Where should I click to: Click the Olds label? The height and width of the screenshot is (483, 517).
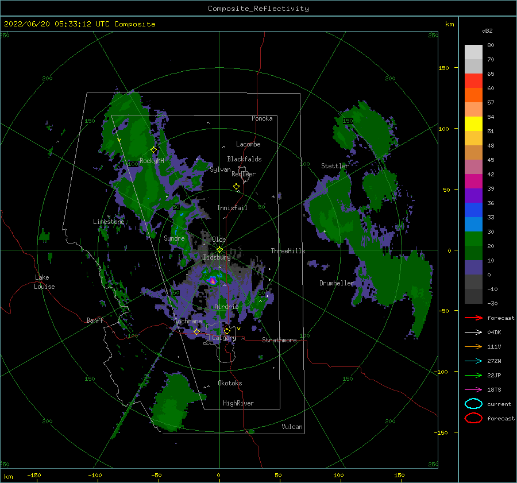coord(219,239)
